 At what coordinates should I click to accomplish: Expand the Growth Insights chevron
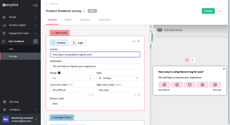(x=35, y=25)
